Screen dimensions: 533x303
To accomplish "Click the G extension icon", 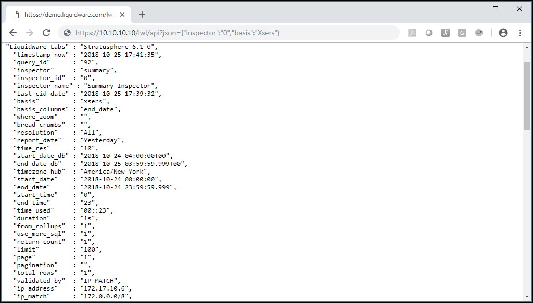I will coord(462,33).
